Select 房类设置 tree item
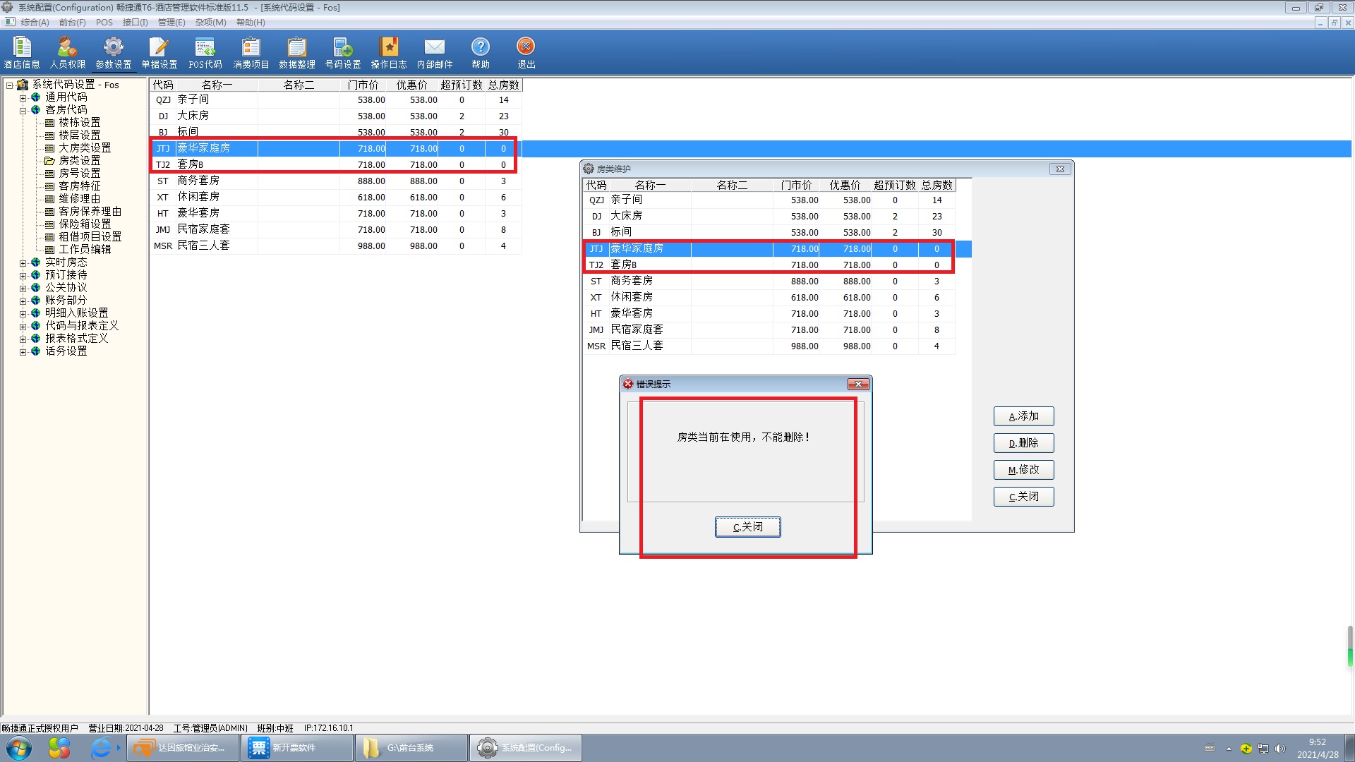 79,161
